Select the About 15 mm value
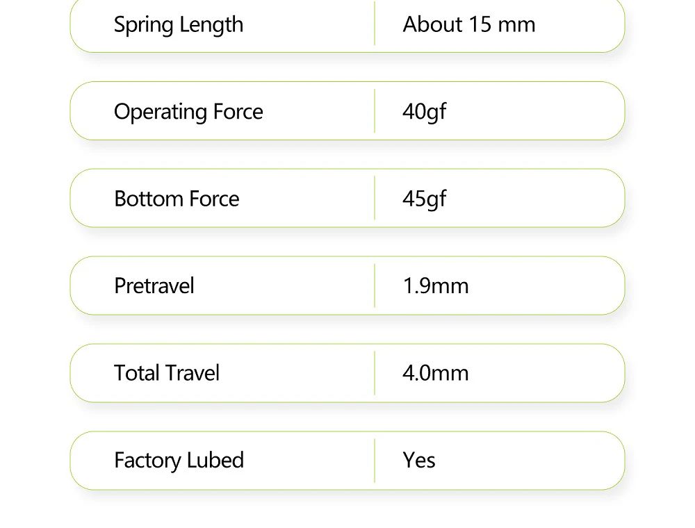Viewport: 695px width, 528px height. [469, 25]
